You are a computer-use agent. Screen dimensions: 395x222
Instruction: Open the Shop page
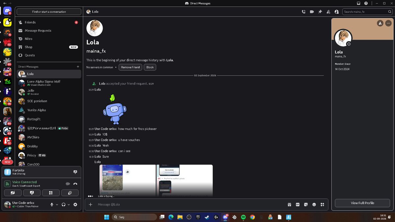point(49,47)
